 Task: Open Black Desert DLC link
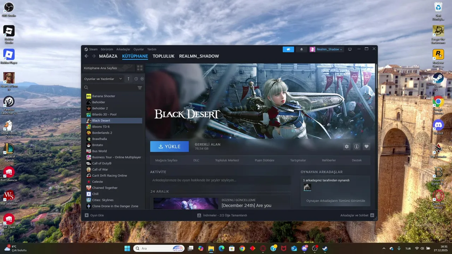(x=196, y=160)
